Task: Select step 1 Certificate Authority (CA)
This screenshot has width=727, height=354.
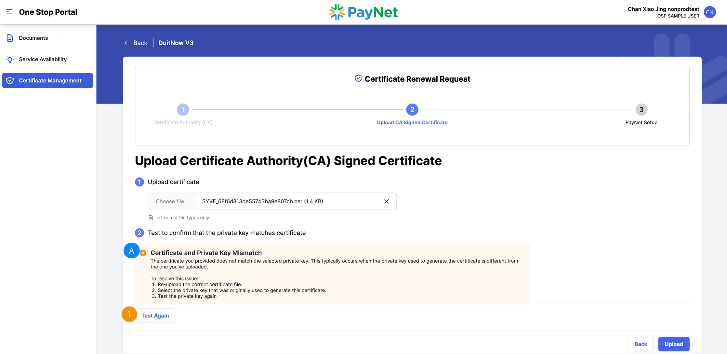Action: pos(183,110)
